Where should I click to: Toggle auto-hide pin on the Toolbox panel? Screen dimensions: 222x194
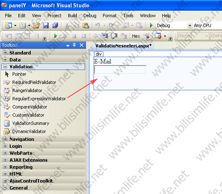74,45
